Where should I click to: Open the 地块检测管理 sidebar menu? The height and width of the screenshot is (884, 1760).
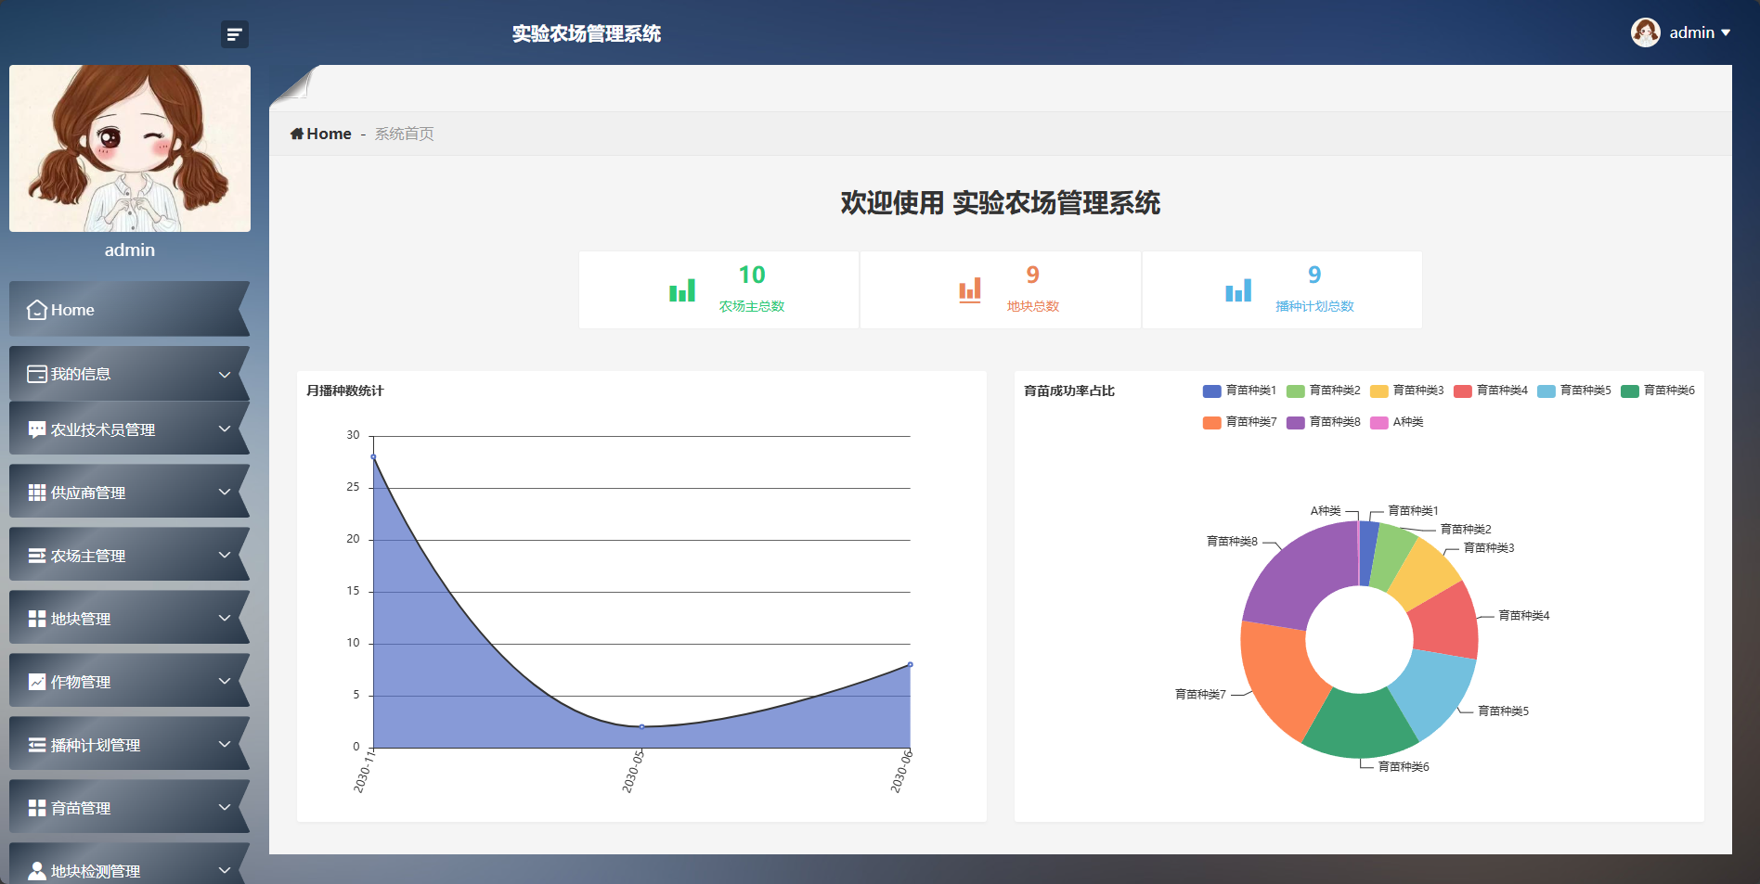(130, 864)
